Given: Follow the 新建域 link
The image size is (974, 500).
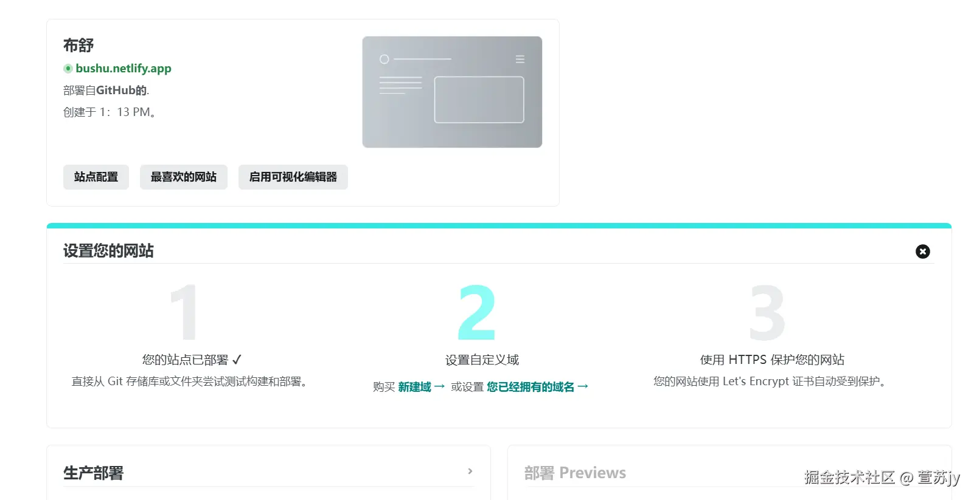Looking at the screenshot, I should [x=422, y=387].
